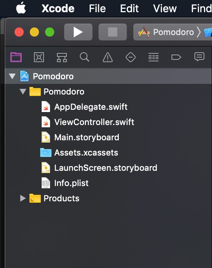Collapse the Pomodoro folder disclosure triangle
The height and width of the screenshot is (268, 212).
click(23, 91)
